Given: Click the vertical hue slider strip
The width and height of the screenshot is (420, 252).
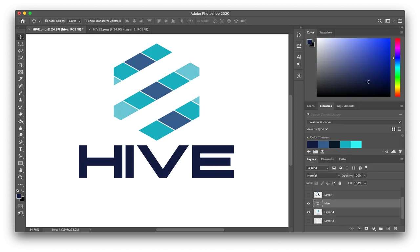Looking at the screenshot, I should 397,68.
